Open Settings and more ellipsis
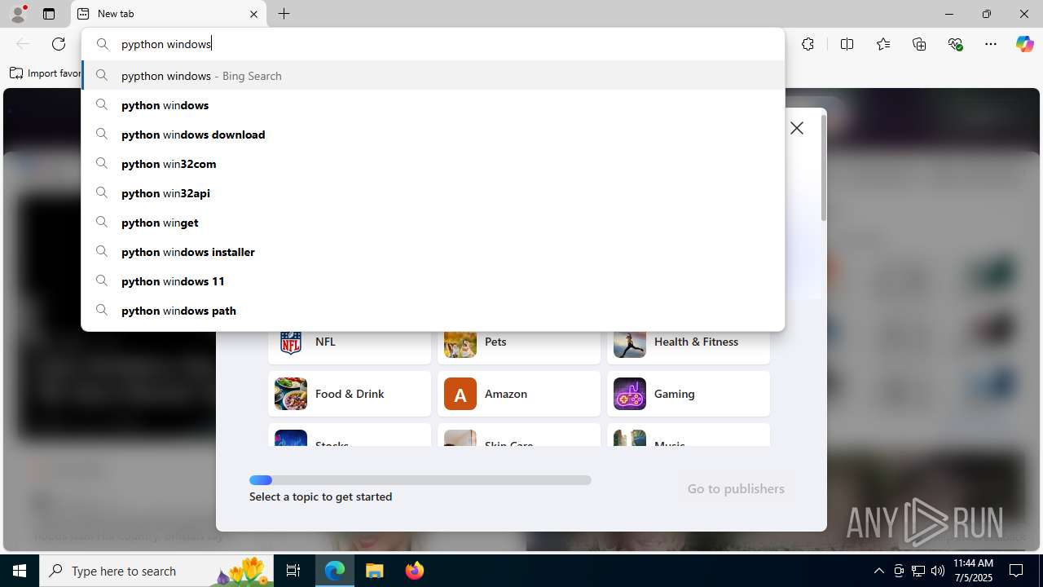The width and height of the screenshot is (1043, 587). click(x=991, y=44)
